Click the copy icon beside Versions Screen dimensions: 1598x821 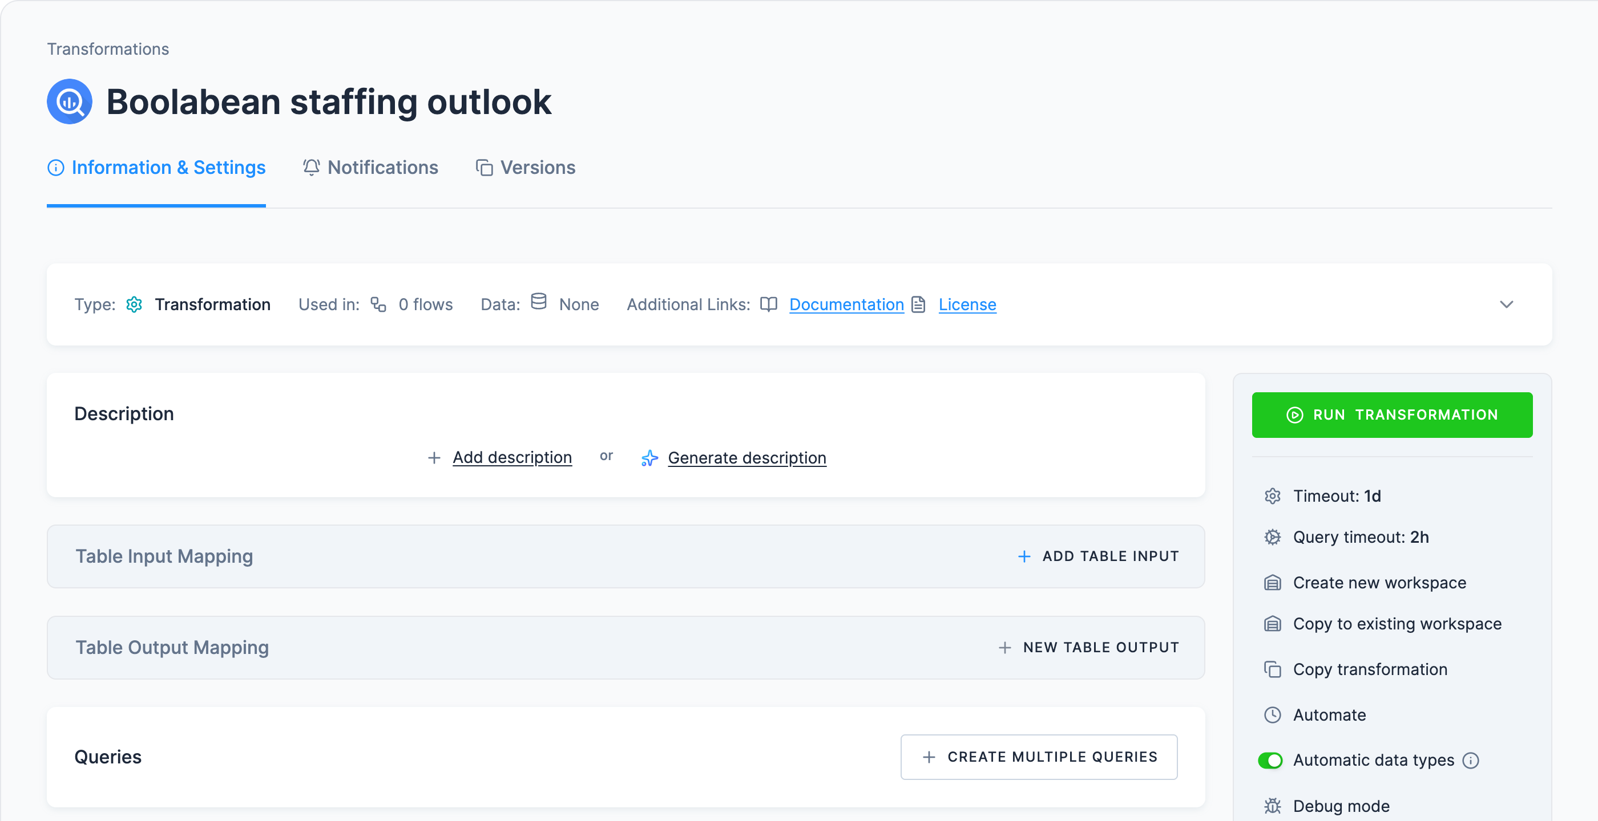coord(485,168)
